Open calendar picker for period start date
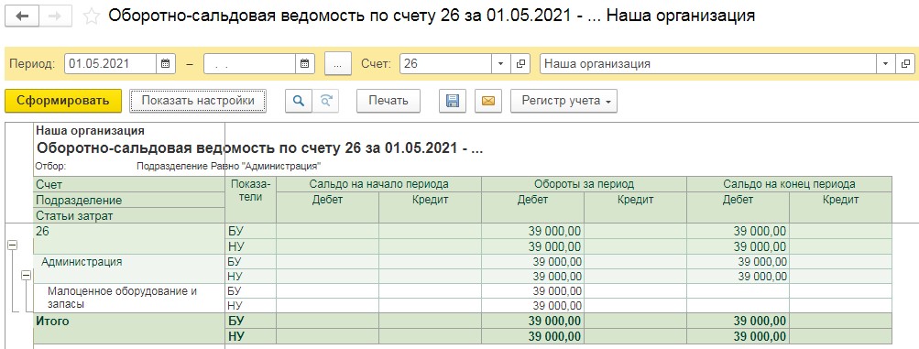The height and width of the screenshot is (349, 919). [x=165, y=64]
